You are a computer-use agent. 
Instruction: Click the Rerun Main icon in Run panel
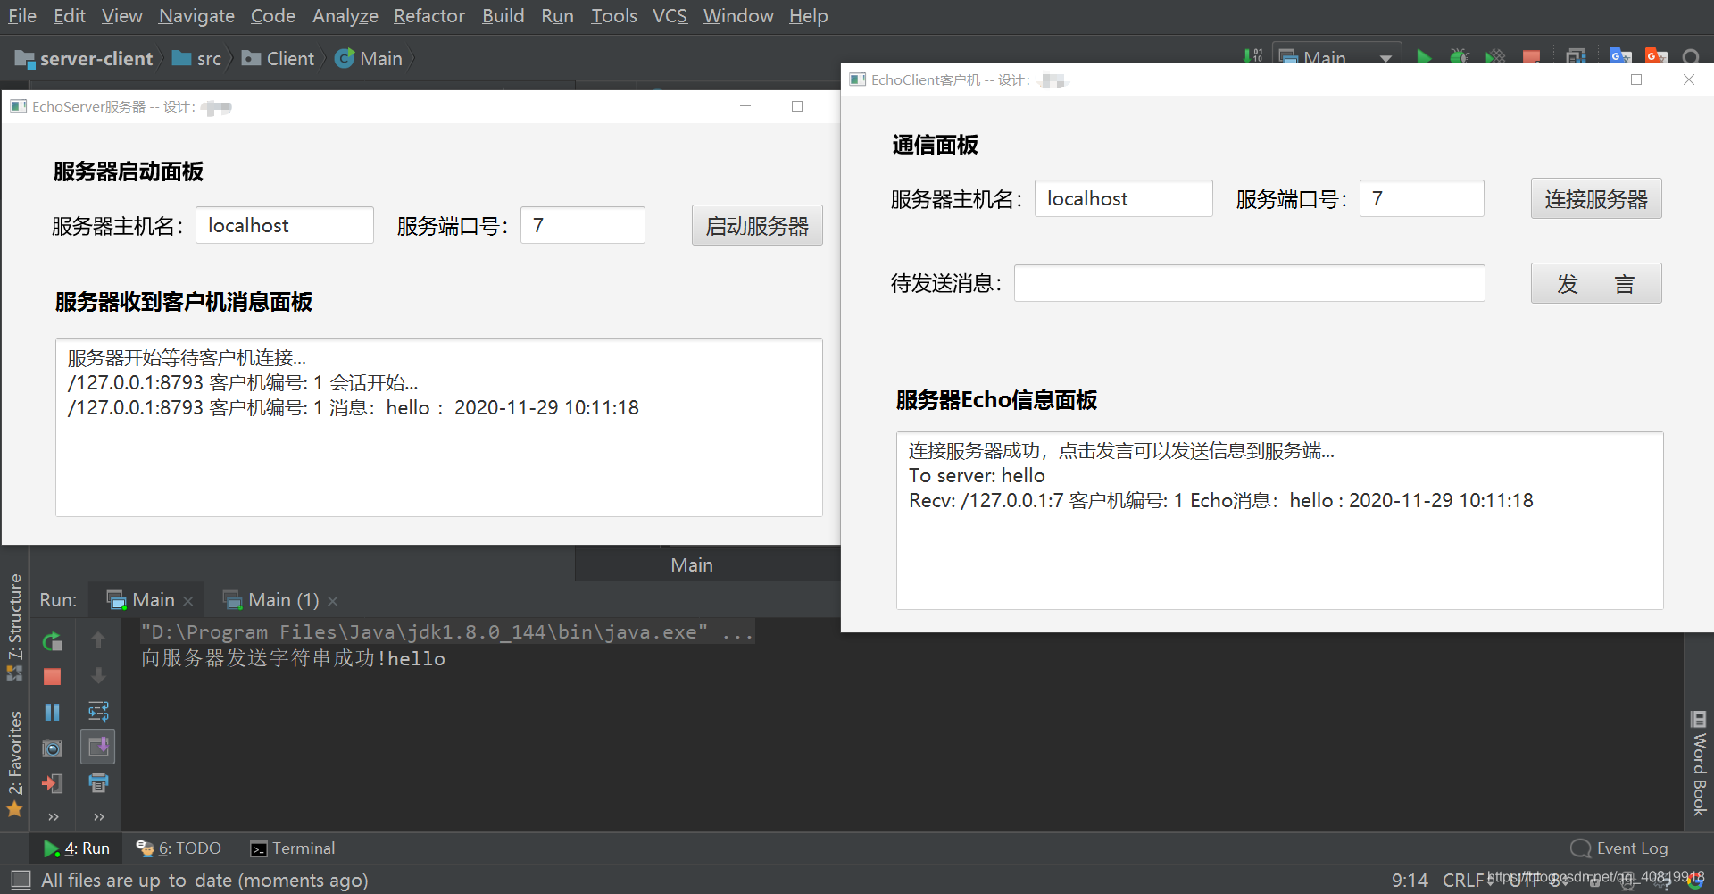[53, 641]
